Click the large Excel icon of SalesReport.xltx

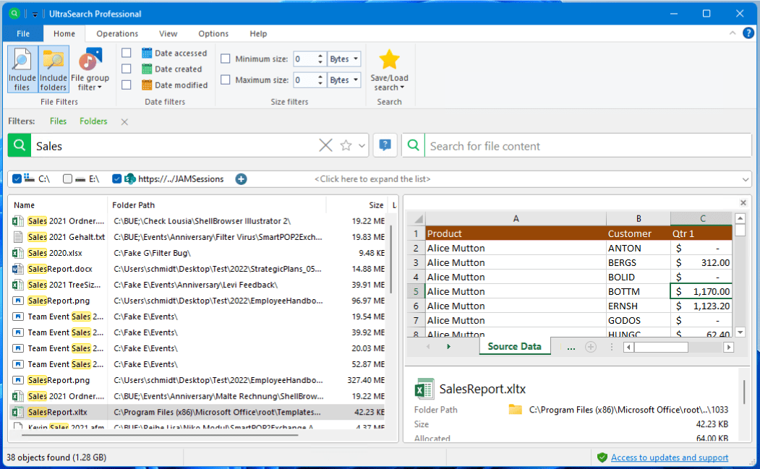(424, 389)
